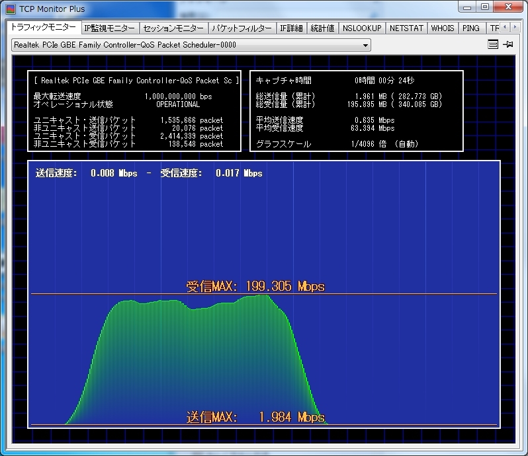Open the 統計値 tab

(x=322, y=28)
